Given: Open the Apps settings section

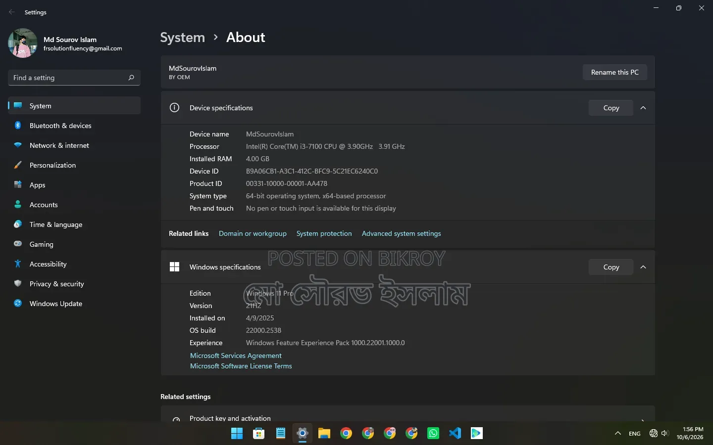Looking at the screenshot, I should pos(74,185).
